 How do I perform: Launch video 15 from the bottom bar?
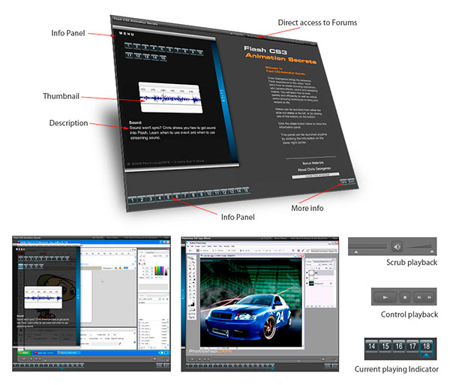click(246, 190)
